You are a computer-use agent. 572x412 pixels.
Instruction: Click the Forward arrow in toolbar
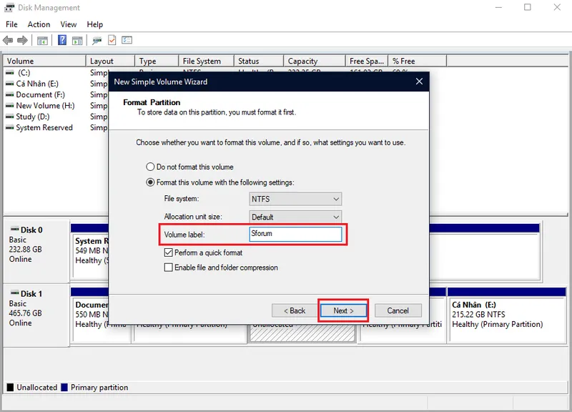coord(22,41)
